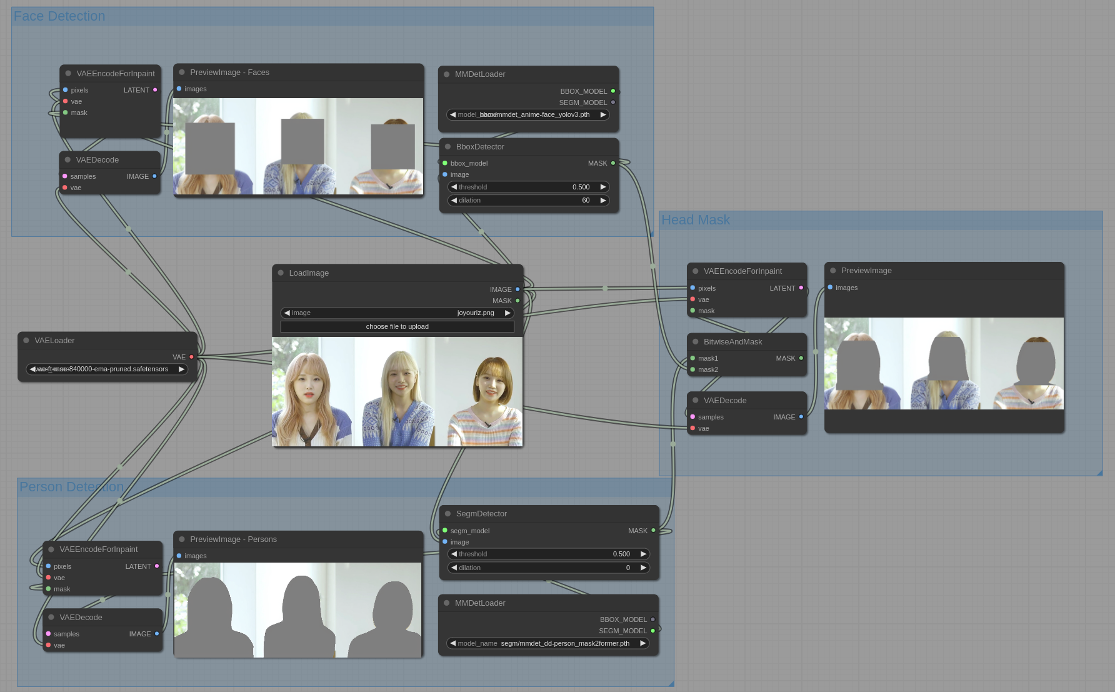
Task: Click the SegmDetector threshold slider 0.500
Action: click(548, 554)
